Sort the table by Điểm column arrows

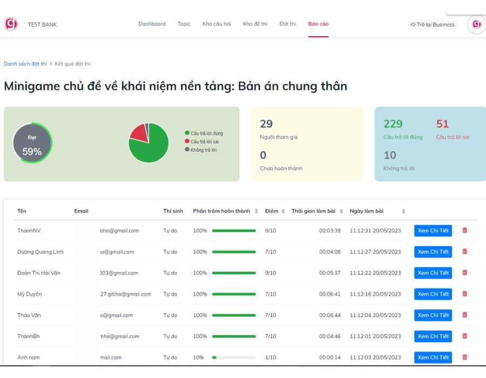click(x=282, y=211)
